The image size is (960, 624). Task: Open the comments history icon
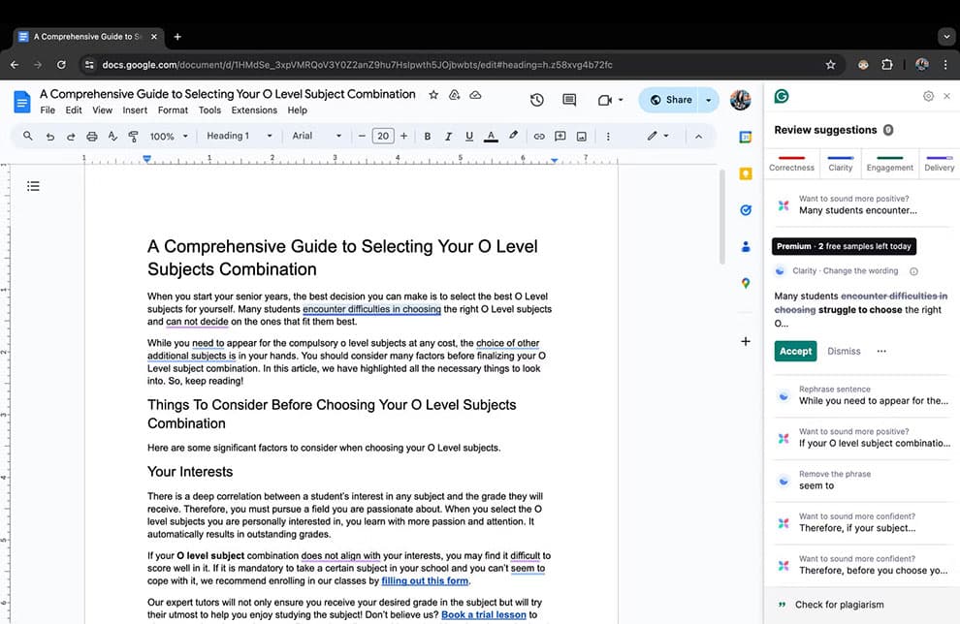click(x=569, y=100)
